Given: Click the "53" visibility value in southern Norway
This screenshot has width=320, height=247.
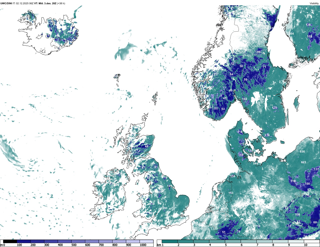Looking at the screenshot, I should pos(223,109).
